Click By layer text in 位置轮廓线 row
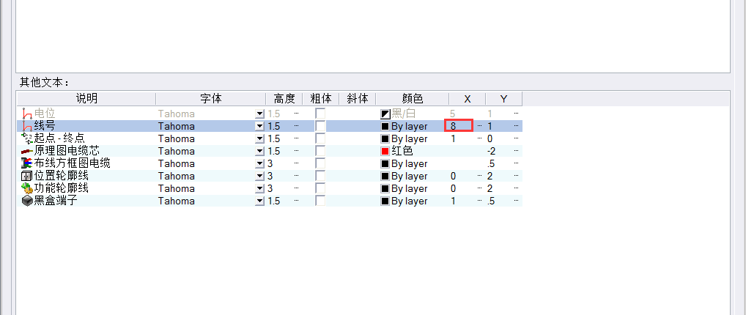This screenshot has width=746, height=315. (409, 176)
